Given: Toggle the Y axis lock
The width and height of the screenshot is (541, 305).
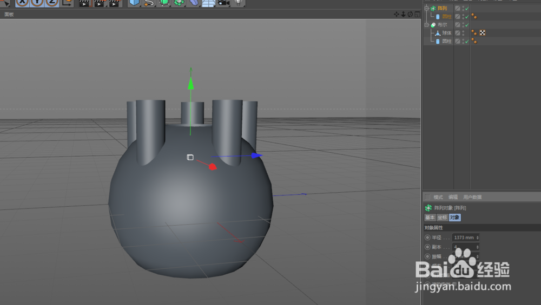Looking at the screenshot, I should [37, 3].
